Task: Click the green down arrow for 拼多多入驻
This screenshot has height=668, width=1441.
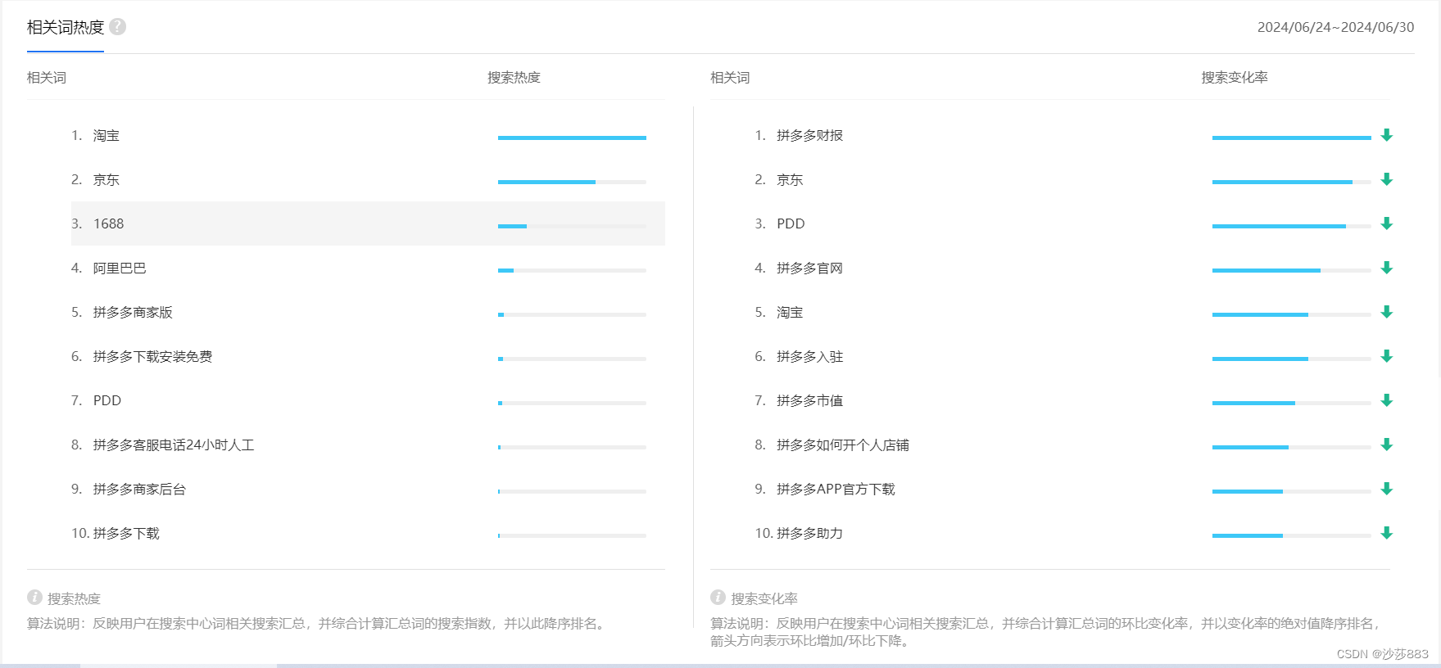Action: (x=1387, y=356)
